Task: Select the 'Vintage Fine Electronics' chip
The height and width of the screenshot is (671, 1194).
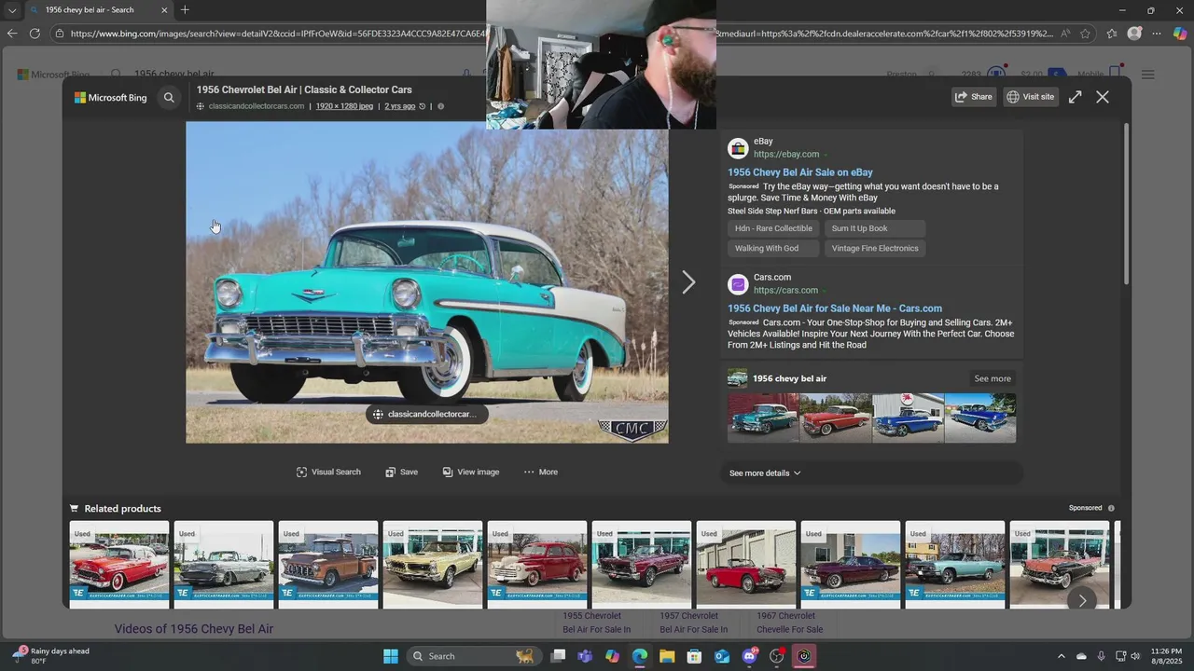Action: pyautogui.click(x=875, y=248)
